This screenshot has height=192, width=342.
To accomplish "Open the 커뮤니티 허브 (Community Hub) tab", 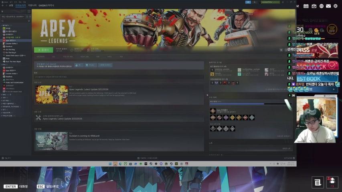I will (68, 56).
